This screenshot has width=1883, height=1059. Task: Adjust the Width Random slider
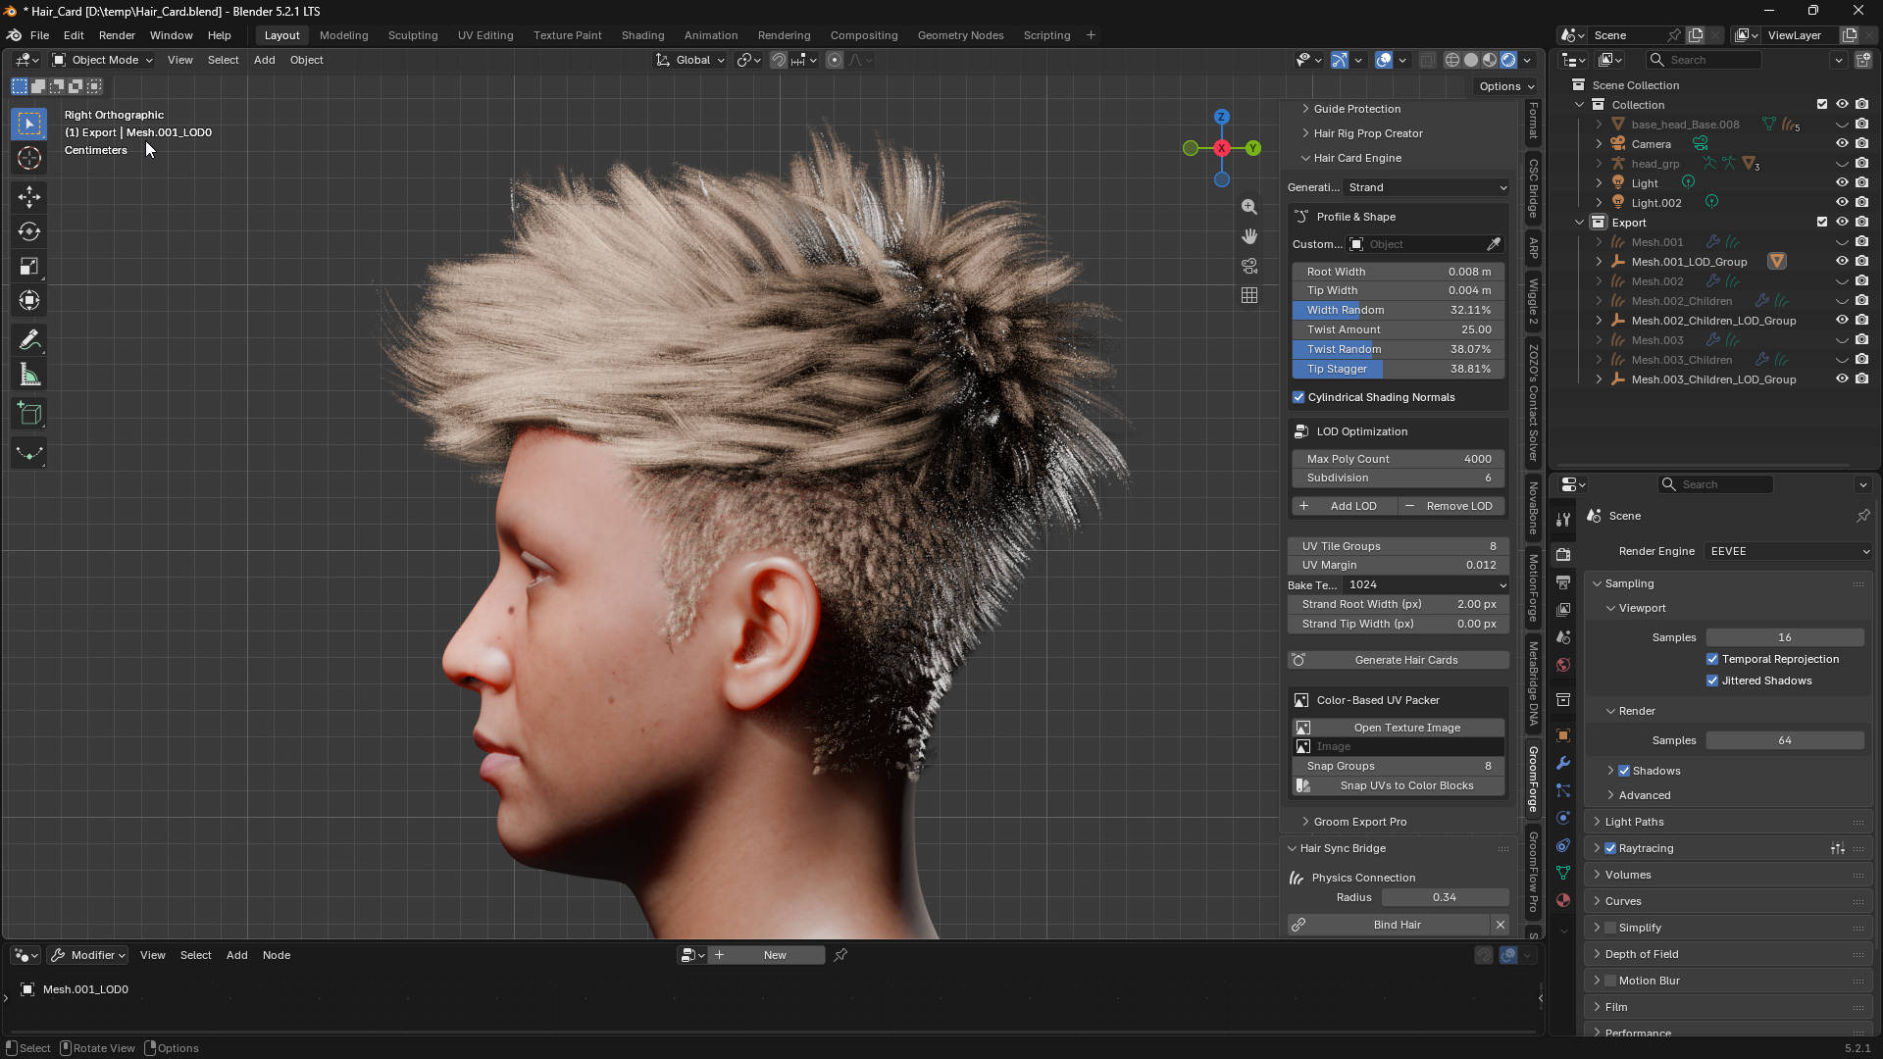(x=1398, y=310)
